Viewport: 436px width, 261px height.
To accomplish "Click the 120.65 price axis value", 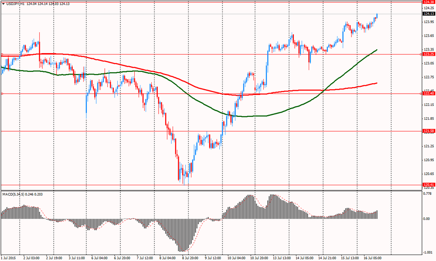I will (x=429, y=174).
